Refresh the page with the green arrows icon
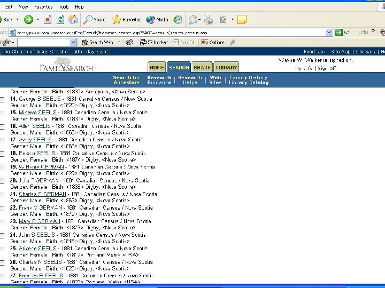The height and width of the screenshot is (288, 385). pos(60,20)
